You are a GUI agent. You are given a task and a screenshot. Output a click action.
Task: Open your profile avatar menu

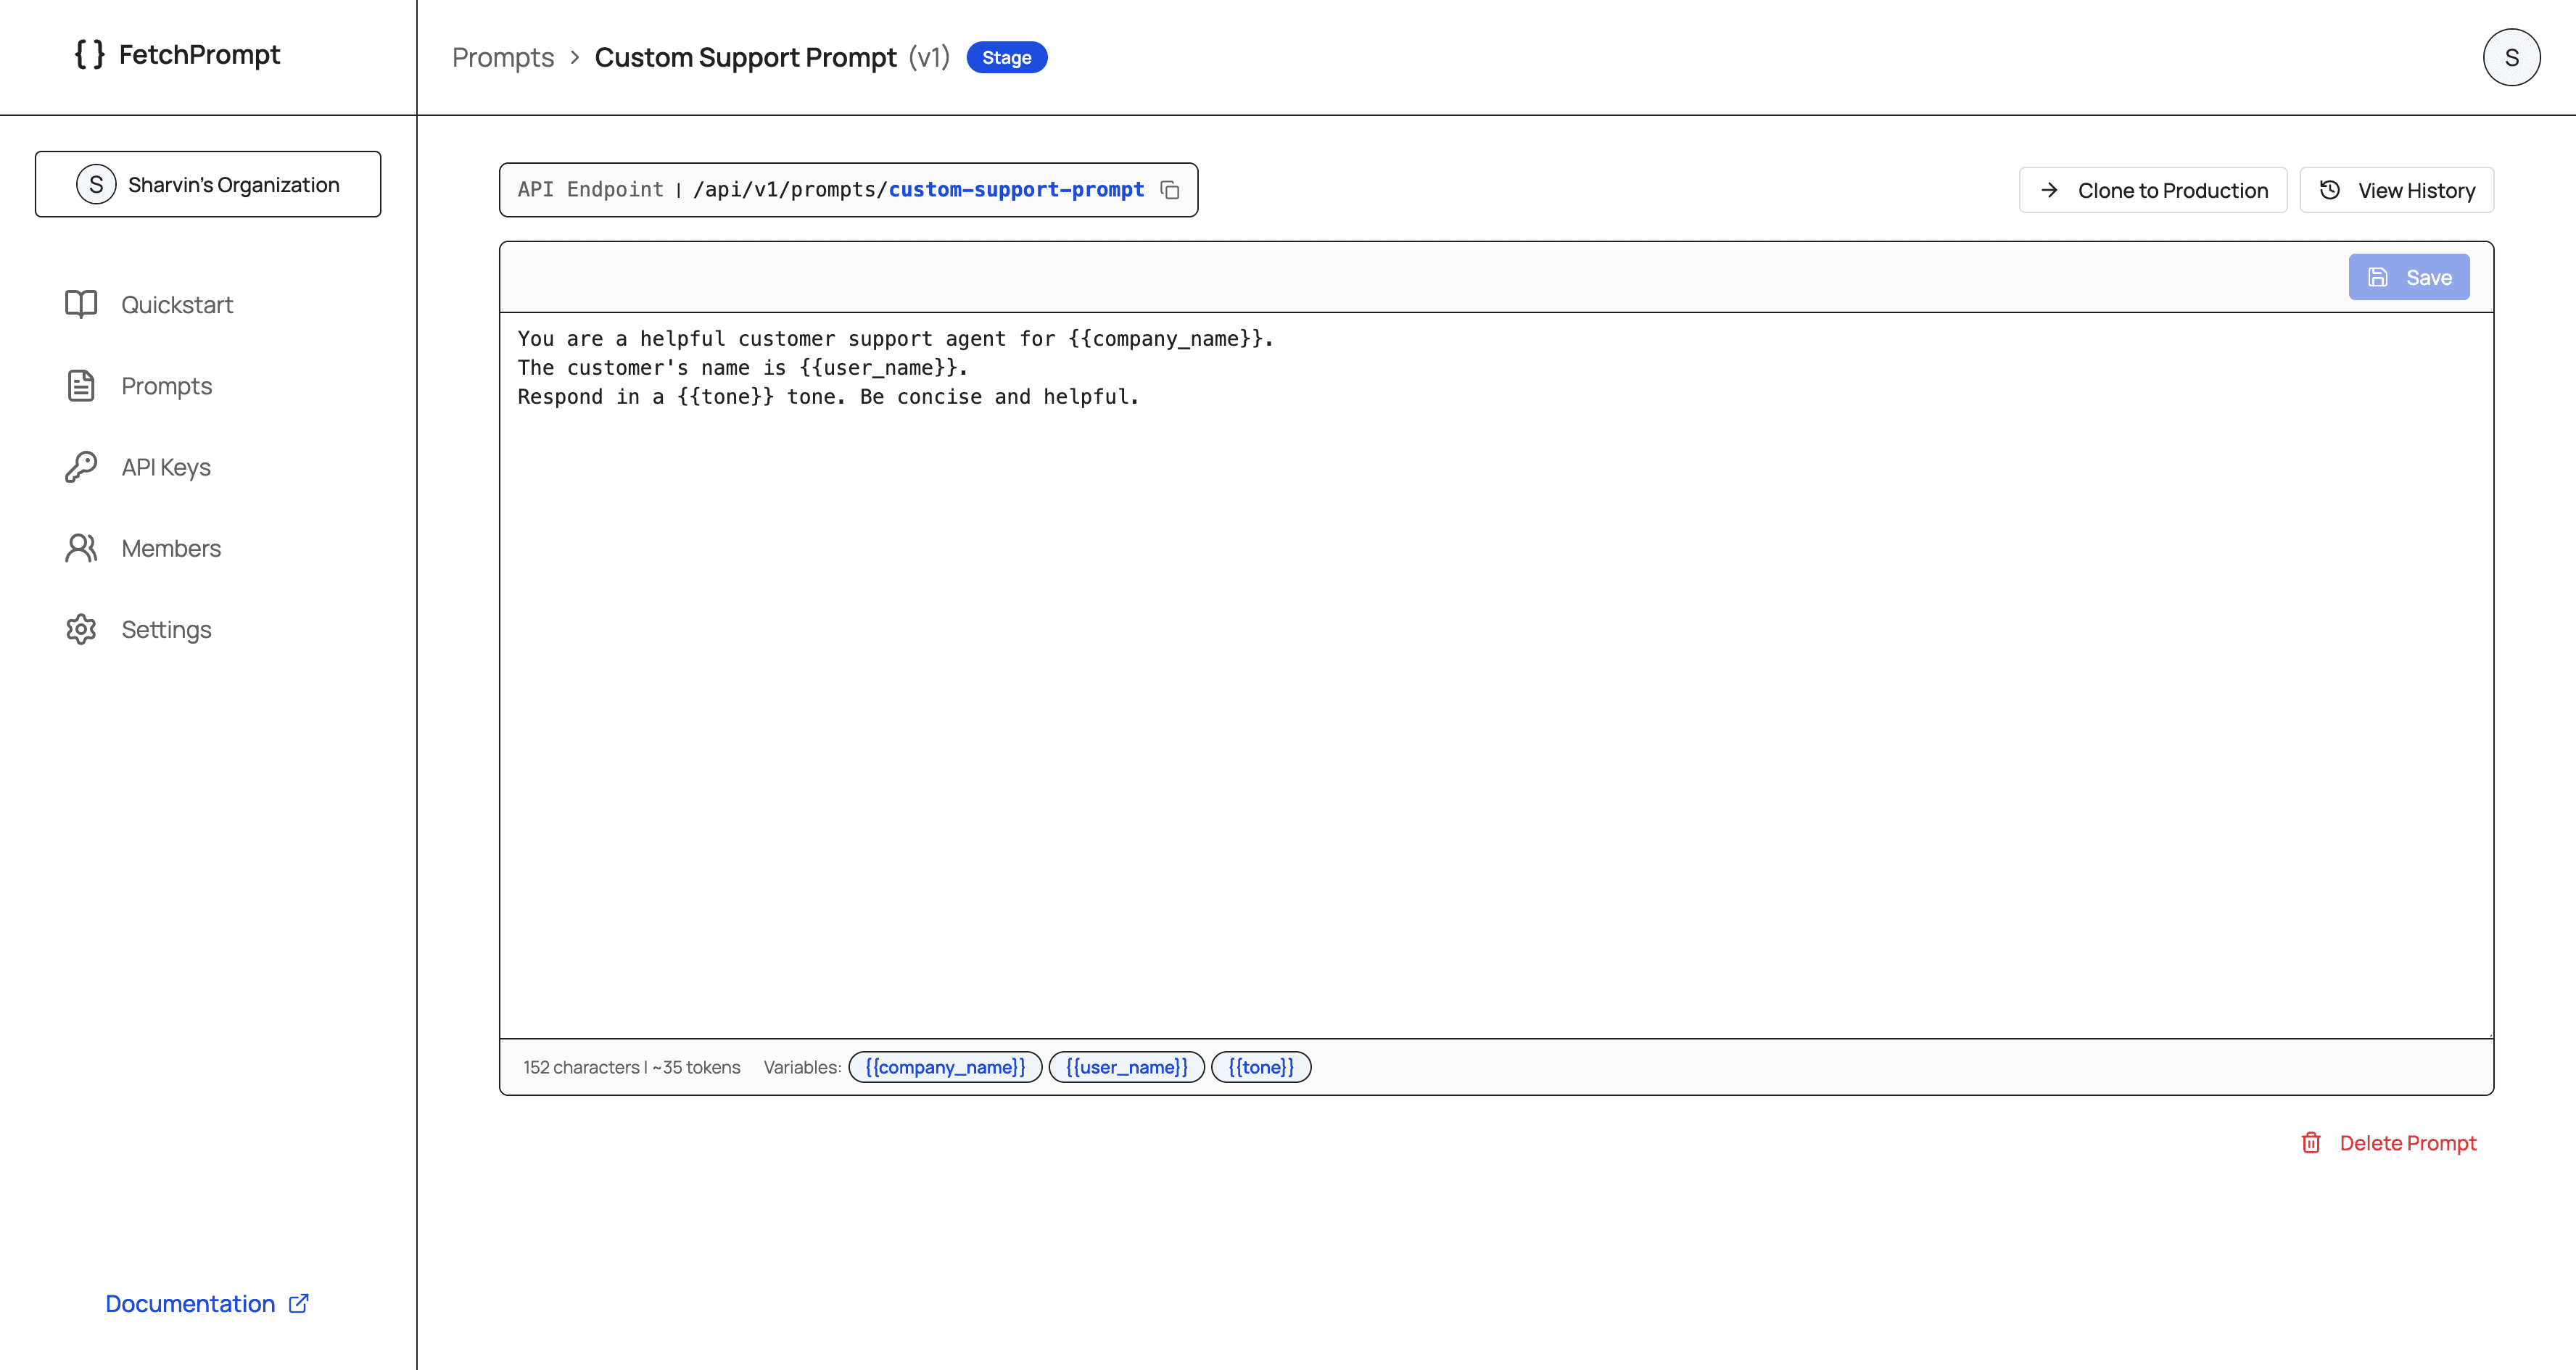coord(2511,57)
